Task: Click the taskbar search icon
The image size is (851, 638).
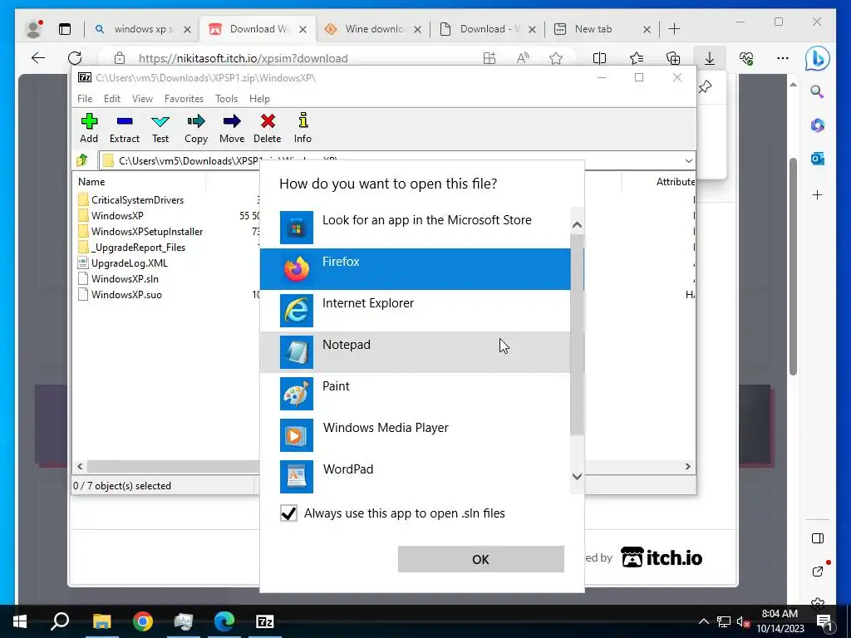Action: tap(60, 621)
